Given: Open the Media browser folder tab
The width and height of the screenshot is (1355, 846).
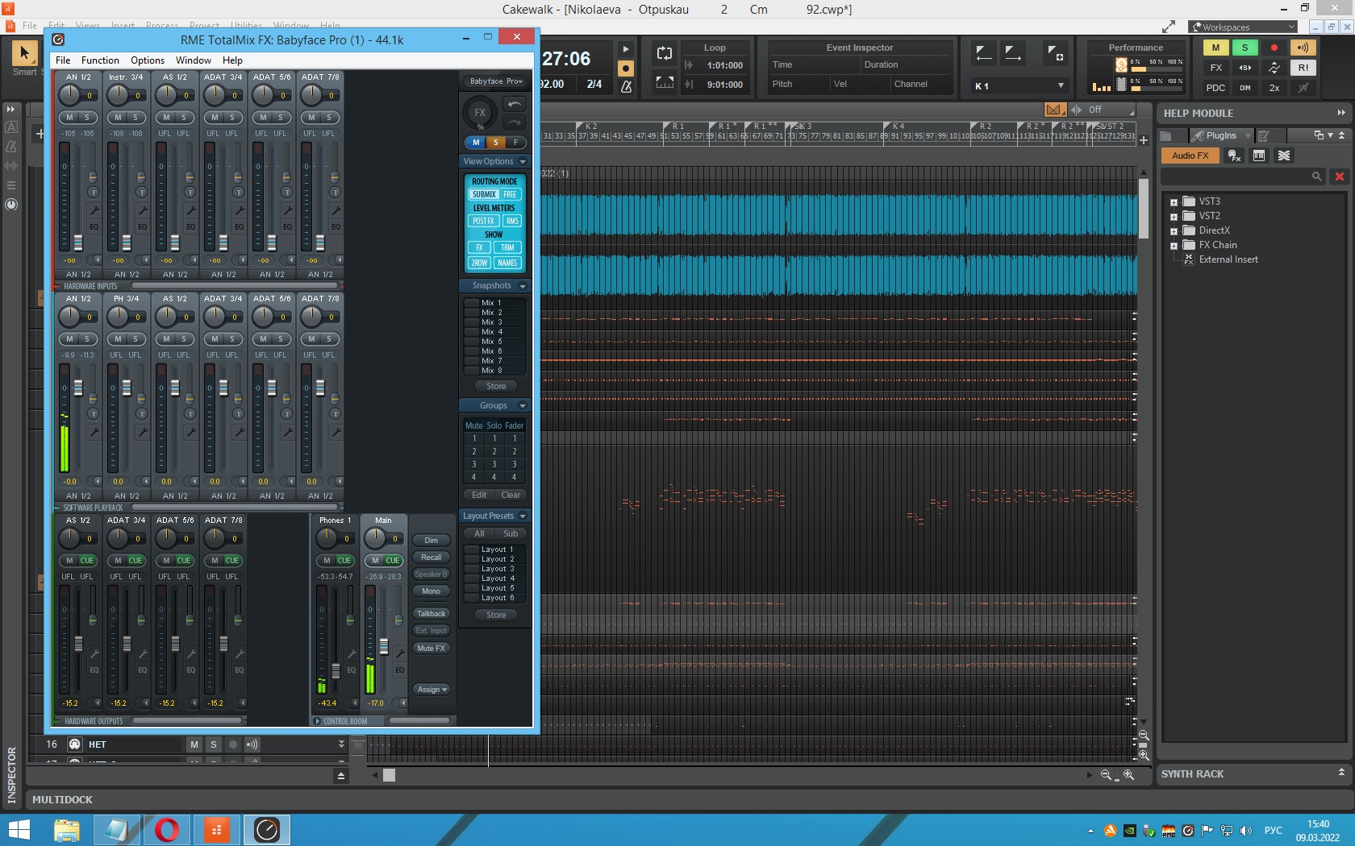Looking at the screenshot, I should 1166,135.
